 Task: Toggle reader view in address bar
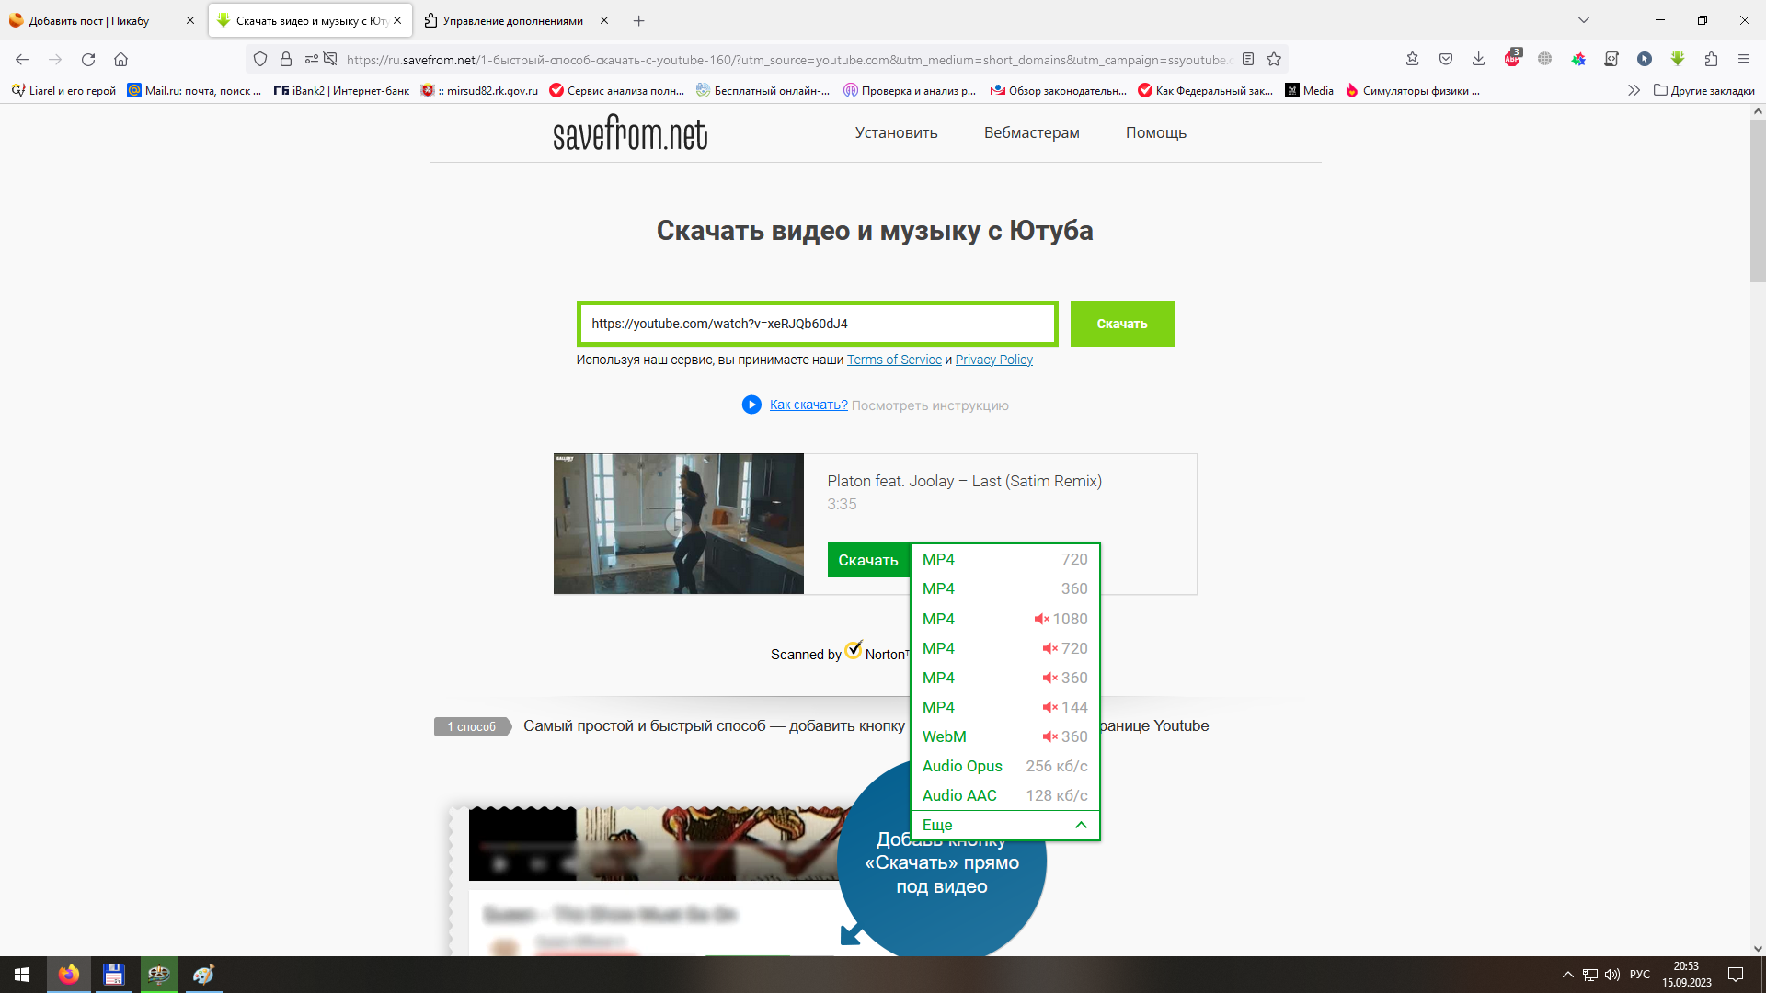tap(1248, 60)
